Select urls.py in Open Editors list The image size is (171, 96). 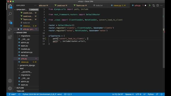[x=26, y=29]
